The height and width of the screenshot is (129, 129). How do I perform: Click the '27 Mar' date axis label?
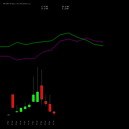(x=8, y=123)
